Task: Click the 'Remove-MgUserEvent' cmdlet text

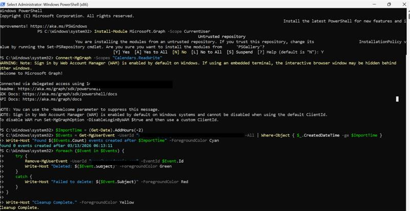Action: tap(46, 161)
